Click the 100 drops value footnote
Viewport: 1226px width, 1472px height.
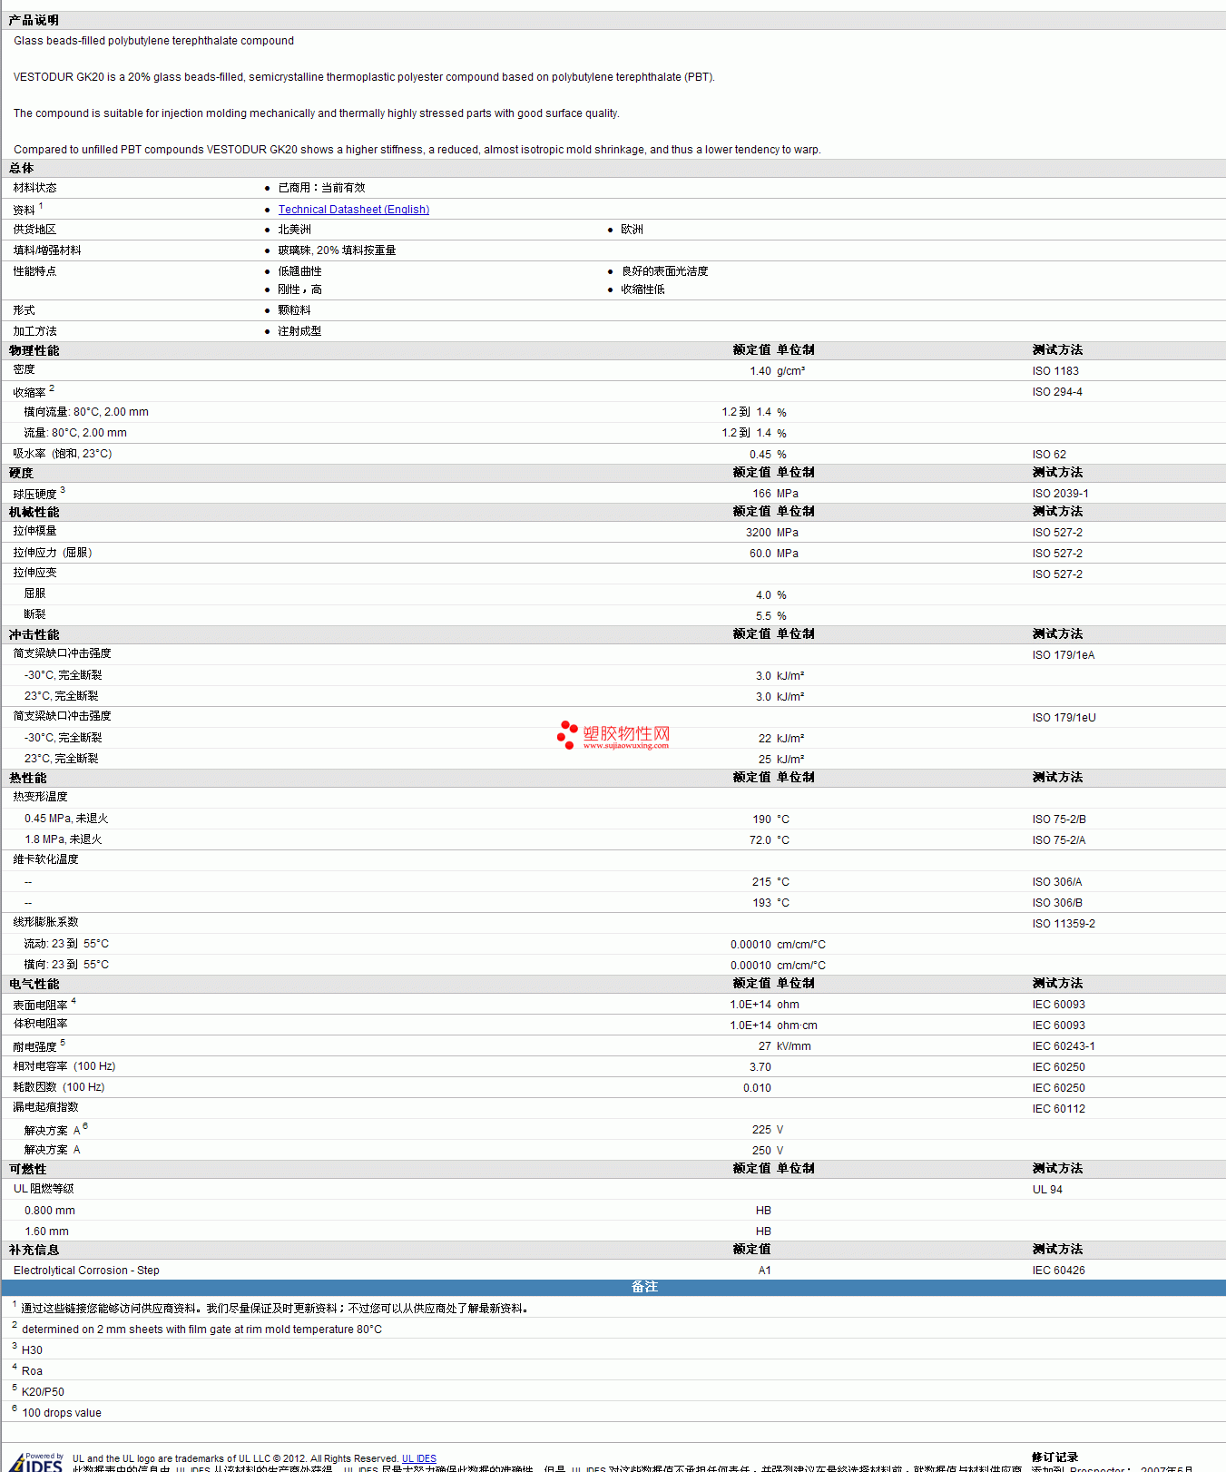(62, 1413)
